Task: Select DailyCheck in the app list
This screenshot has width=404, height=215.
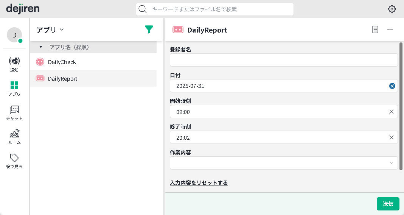Action: (x=62, y=62)
